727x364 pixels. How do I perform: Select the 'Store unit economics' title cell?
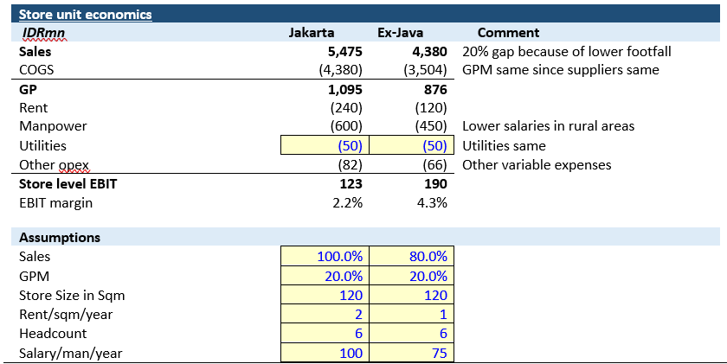point(86,15)
